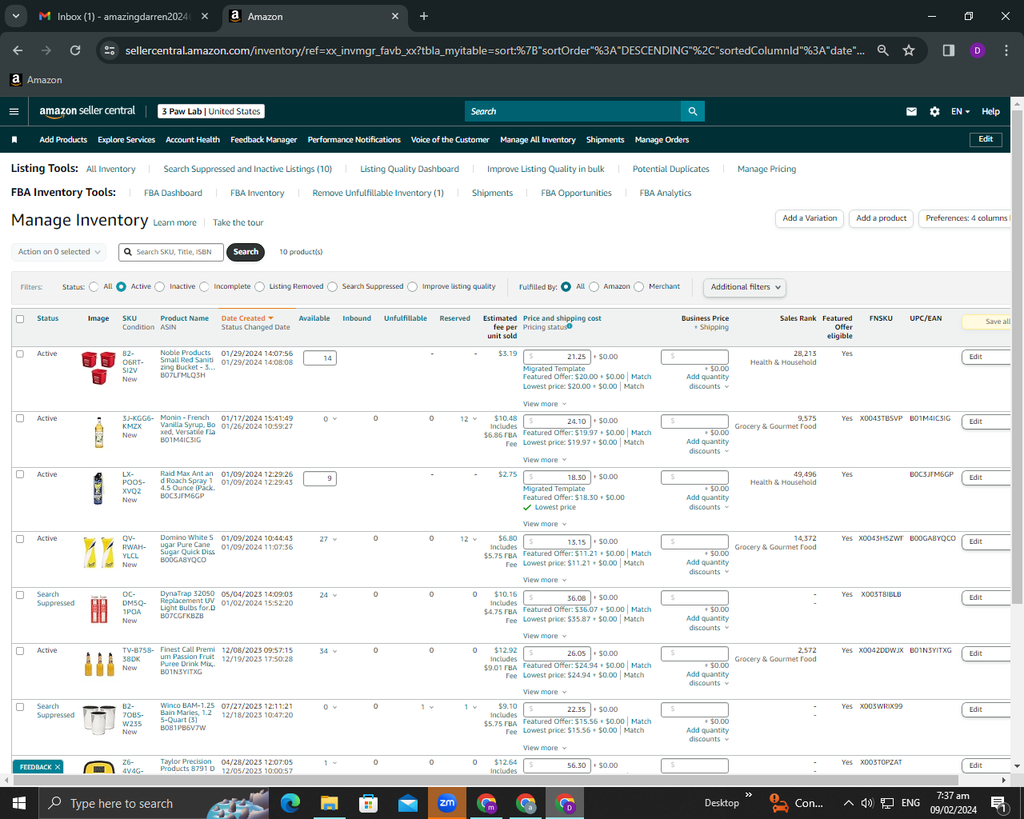Click the Amazon Seller Central logo

click(87, 111)
